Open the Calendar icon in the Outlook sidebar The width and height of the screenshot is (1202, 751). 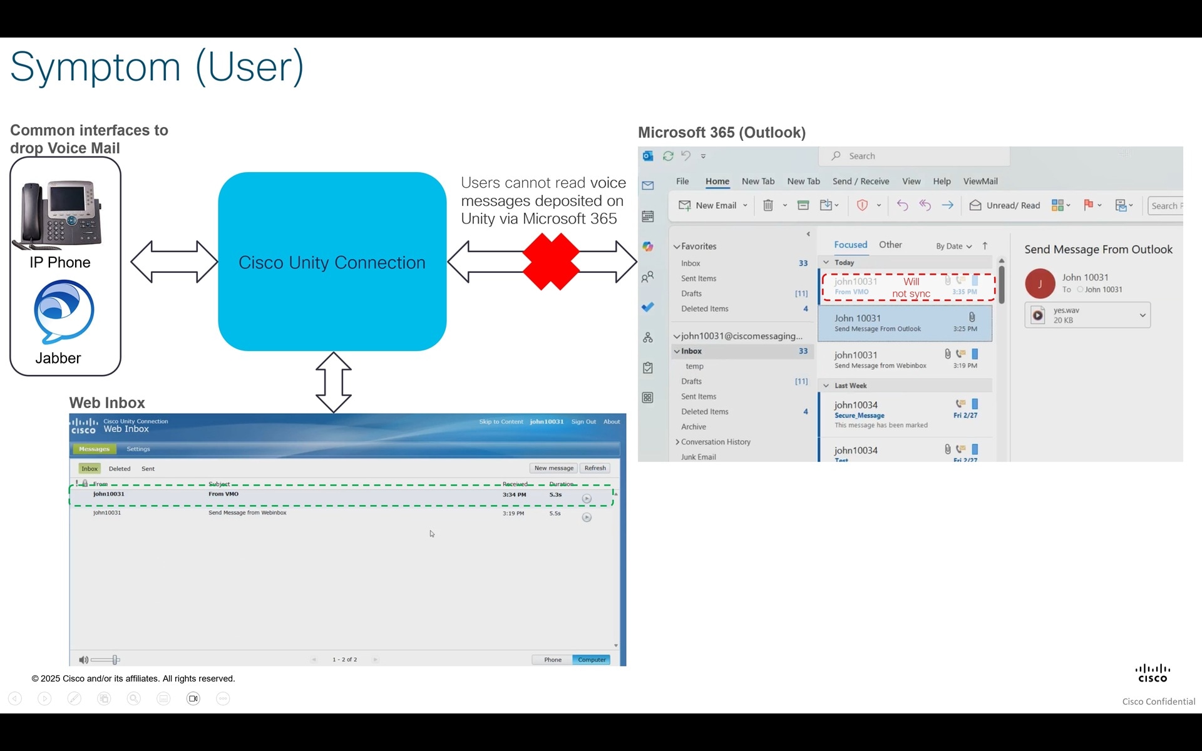click(x=648, y=217)
